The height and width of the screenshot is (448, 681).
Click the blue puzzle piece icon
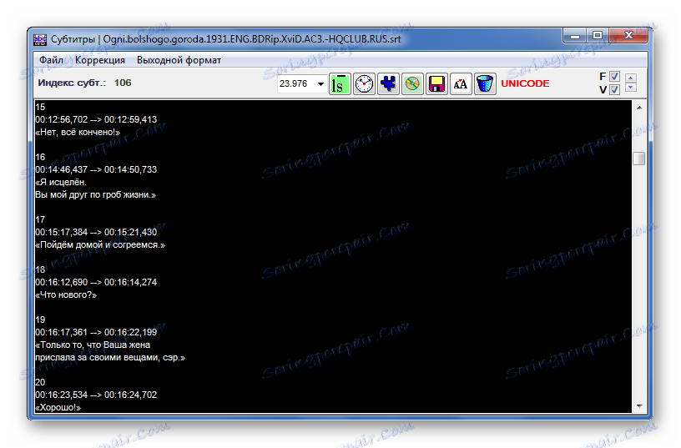pyautogui.click(x=388, y=83)
